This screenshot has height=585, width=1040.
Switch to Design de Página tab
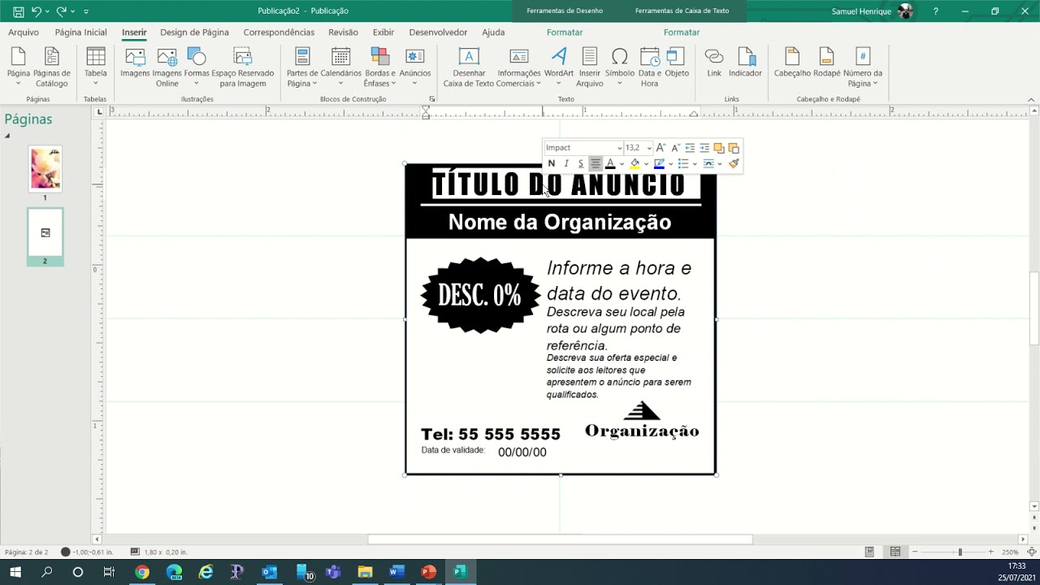(x=194, y=32)
